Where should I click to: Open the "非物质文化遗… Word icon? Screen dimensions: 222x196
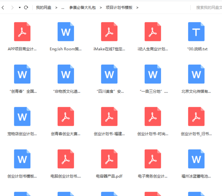click(66, 74)
